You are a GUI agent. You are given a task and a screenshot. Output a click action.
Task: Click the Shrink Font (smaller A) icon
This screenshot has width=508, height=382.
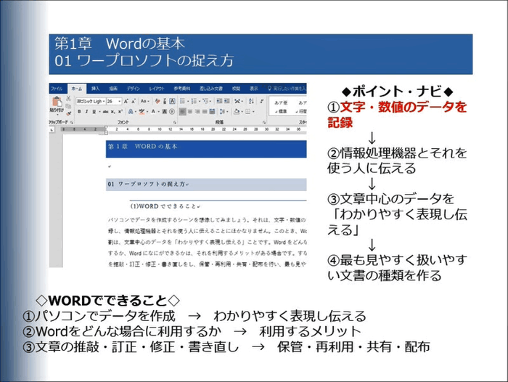point(133,102)
